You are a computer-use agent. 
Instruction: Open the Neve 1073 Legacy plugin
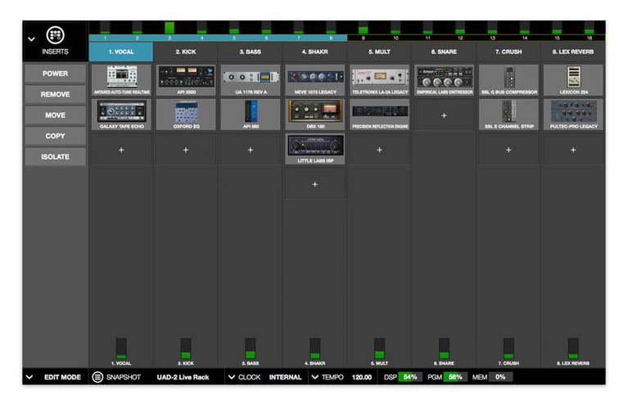pos(315,80)
